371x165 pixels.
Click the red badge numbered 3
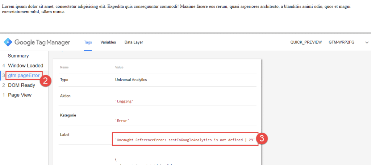263,139
